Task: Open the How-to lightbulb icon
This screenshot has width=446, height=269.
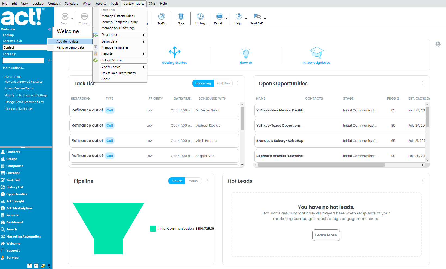Action: point(246,53)
